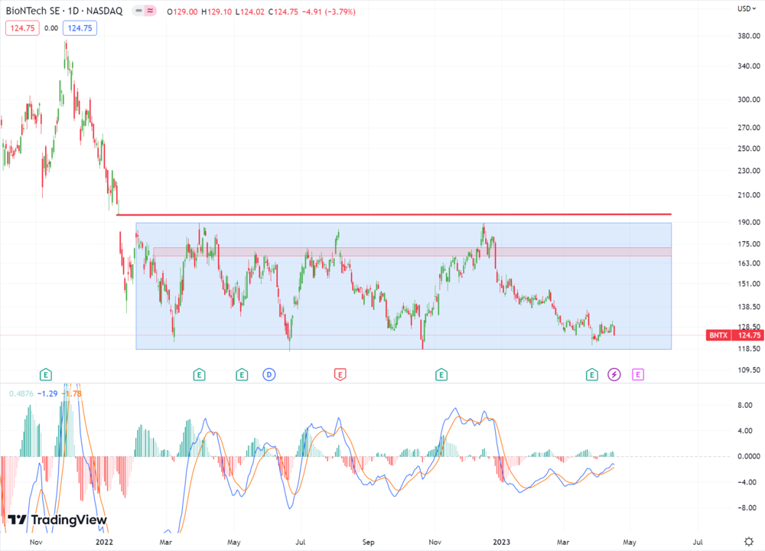Click the blue −1.29 MACD value
Image resolution: width=765 pixels, height=551 pixels.
pyautogui.click(x=47, y=394)
